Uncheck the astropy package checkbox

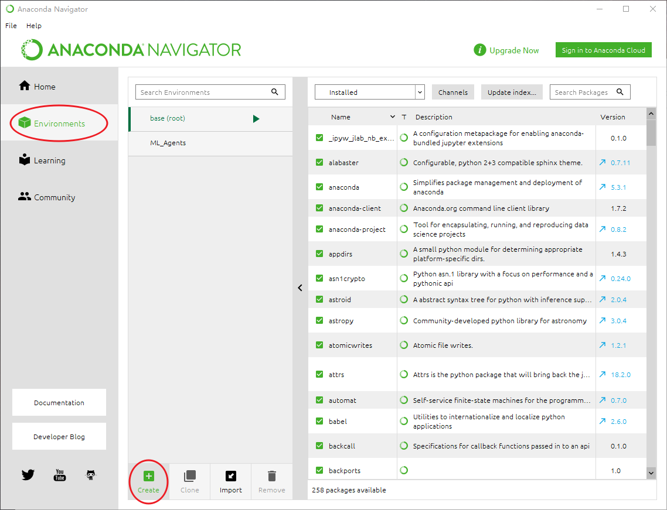(319, 320)
